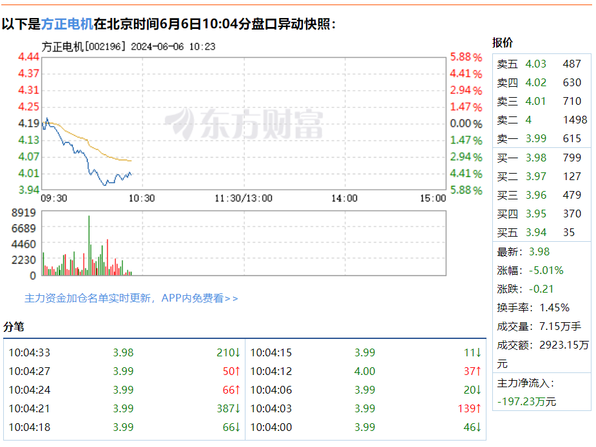
Task: Click the 0.00% percent axis label
Action: (x=466, y=123)
